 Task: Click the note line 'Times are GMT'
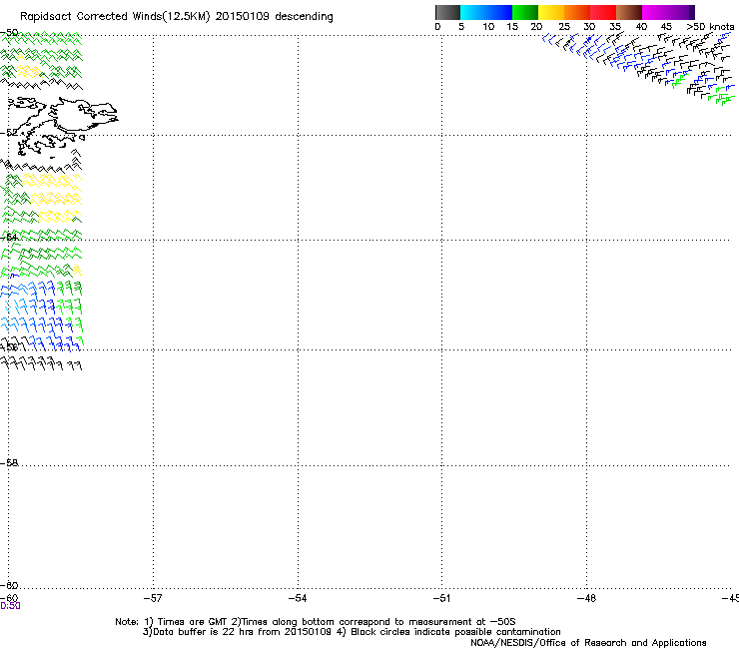pyautogui.click(x=193, y=622)
